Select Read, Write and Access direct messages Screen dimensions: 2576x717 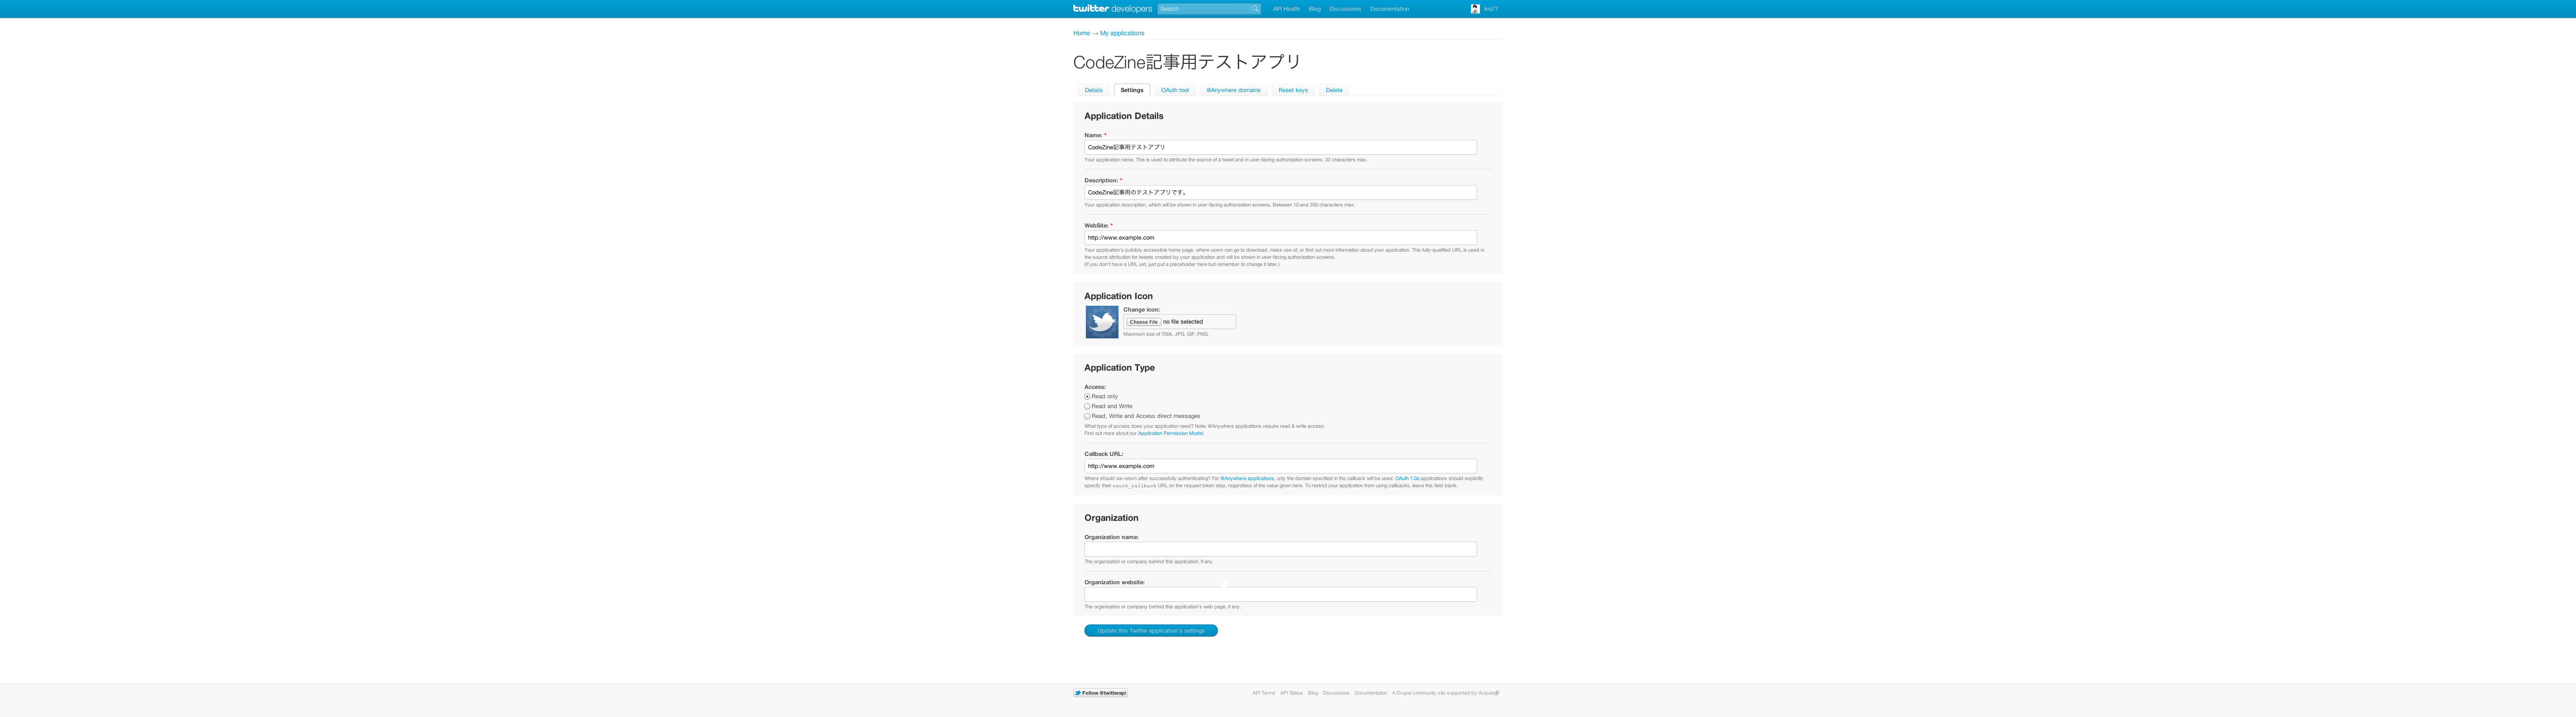click(x=1087, y=416)
